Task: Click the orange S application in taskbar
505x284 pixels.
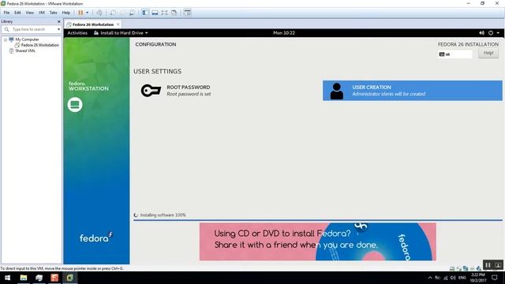Action: coord(54,278)
